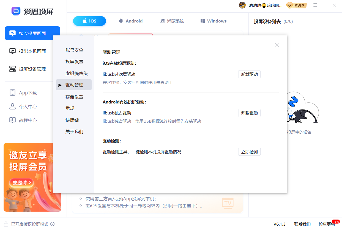Switch to the Windows tab
This screenshot has width=342, height=230.
click(213, 21)
